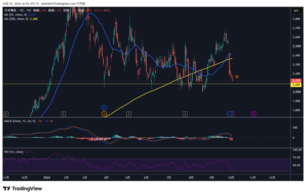Click the 4月 label on time axis
The height and width of the screenshot is (196, 306).
[x=106, y=178]
